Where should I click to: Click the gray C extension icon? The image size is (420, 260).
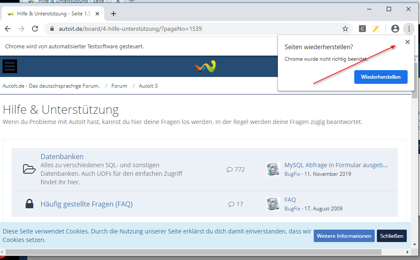pos(362,29)
